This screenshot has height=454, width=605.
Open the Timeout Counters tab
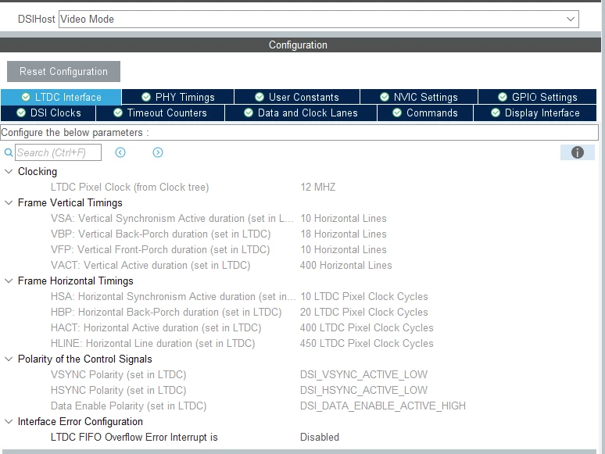pyautogui.click(x=160, y=113)
